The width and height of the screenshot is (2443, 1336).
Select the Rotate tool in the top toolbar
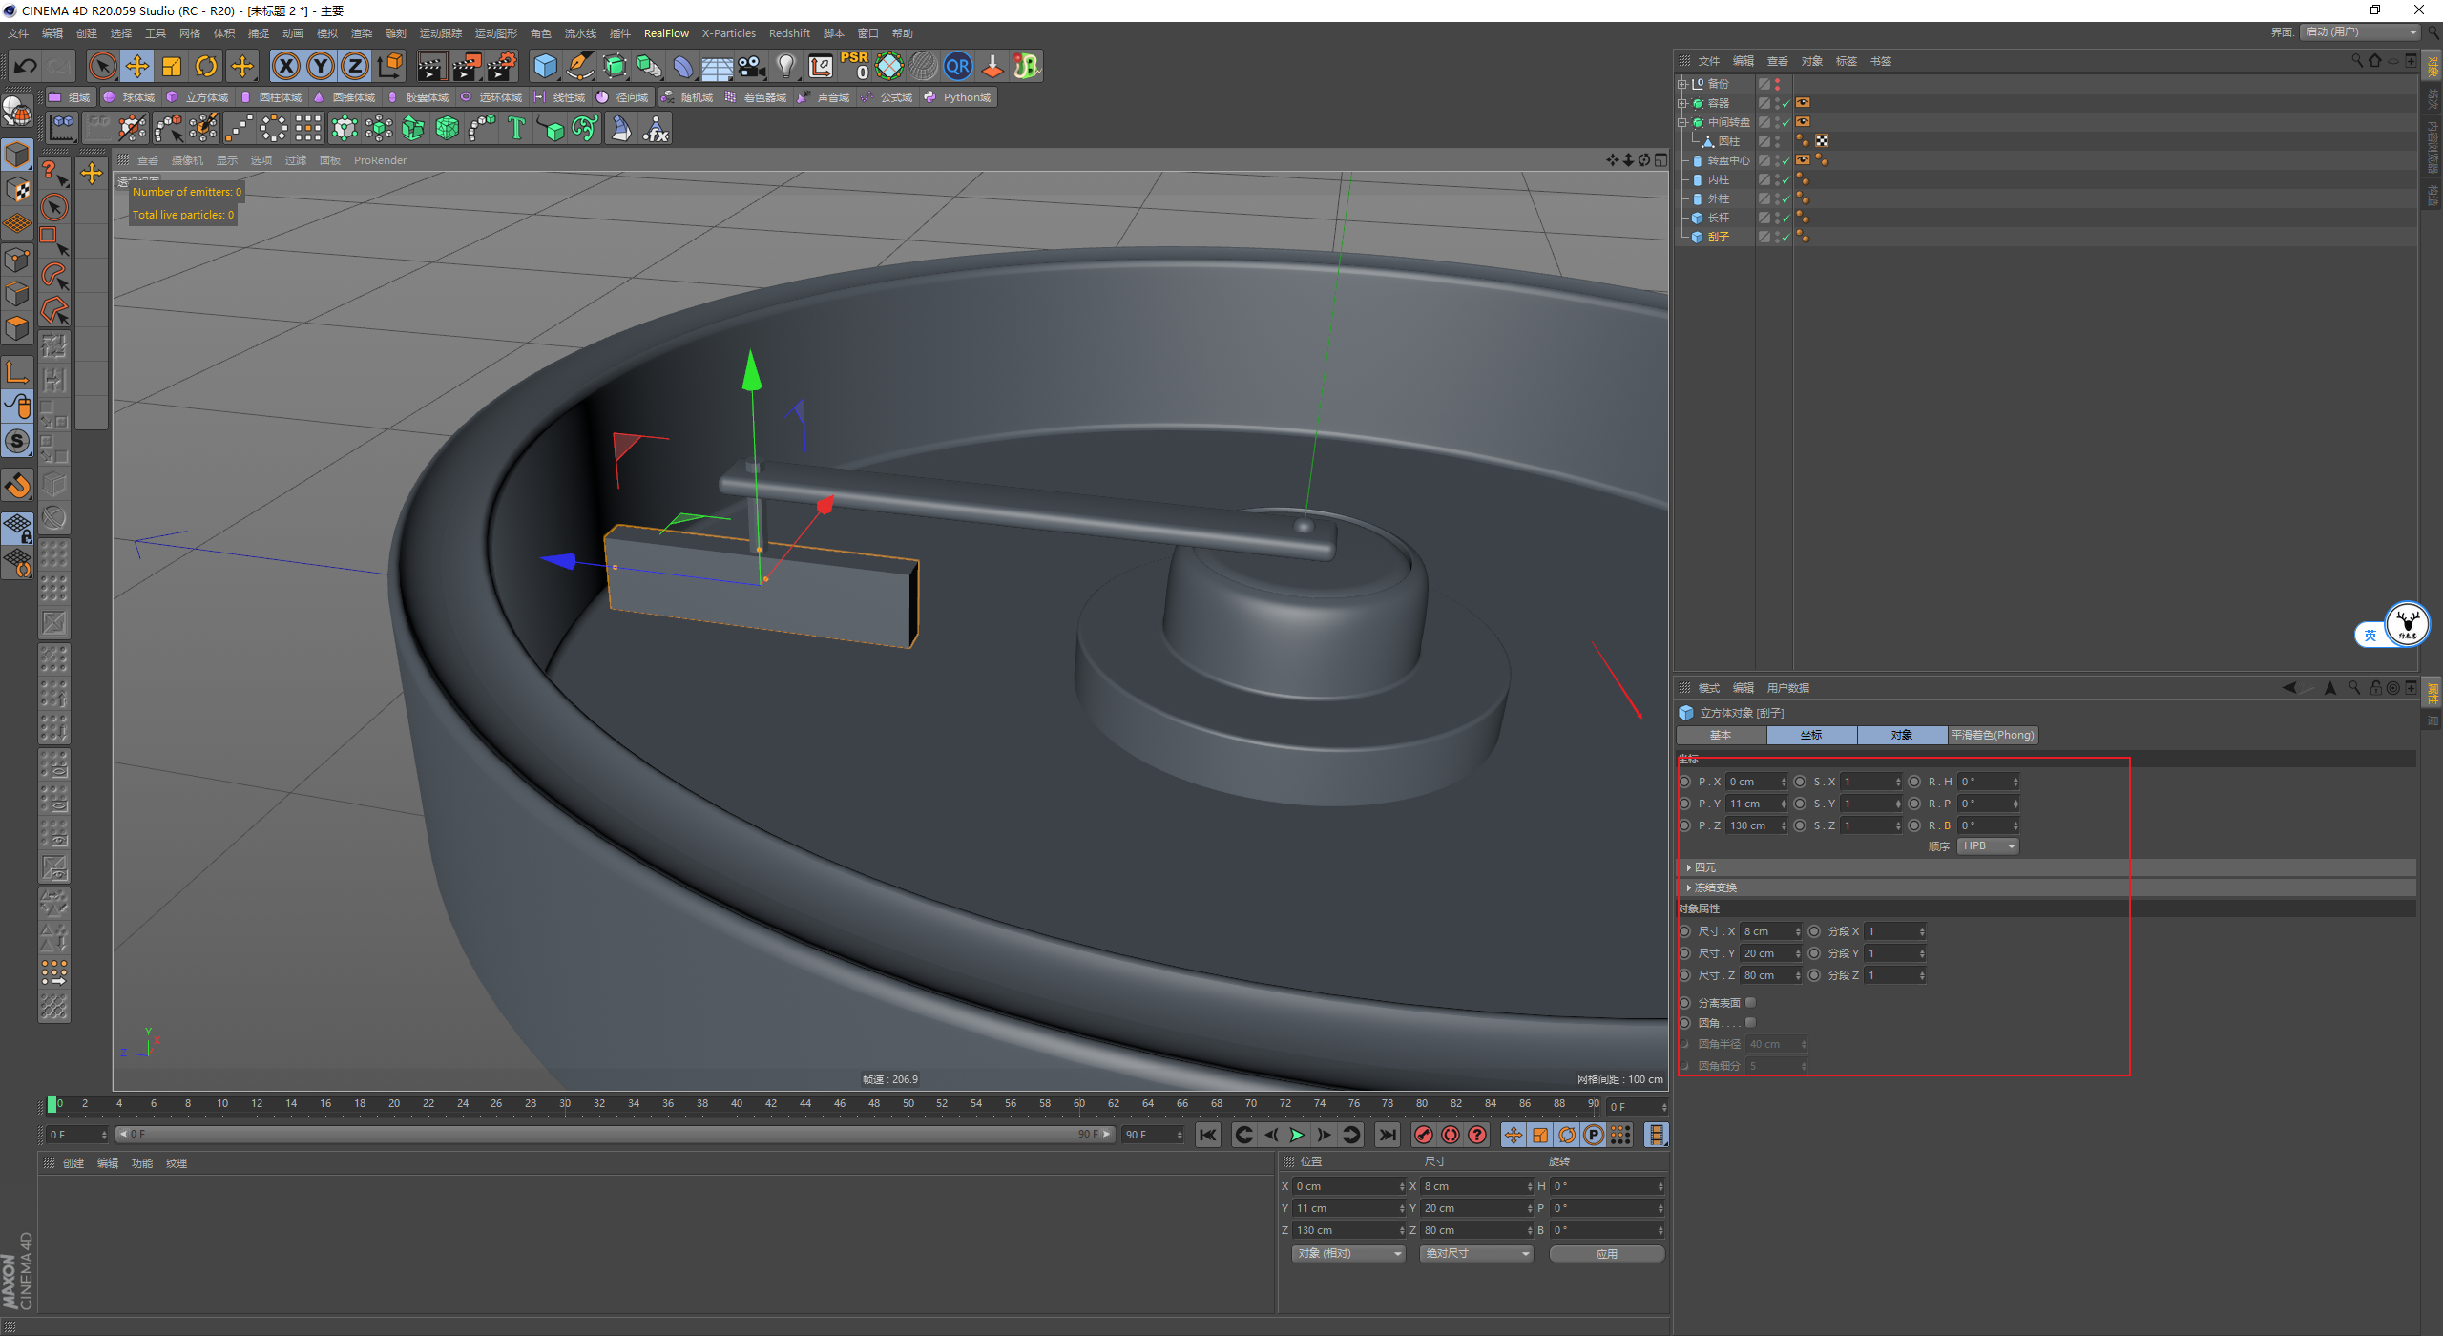click(x=206, y=66)
